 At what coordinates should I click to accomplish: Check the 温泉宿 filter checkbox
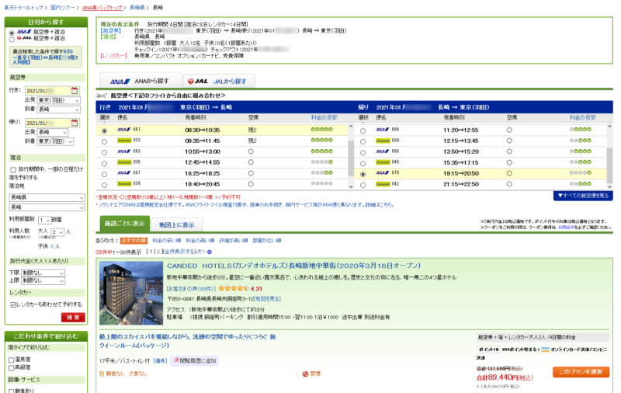[x=12, y=360]
